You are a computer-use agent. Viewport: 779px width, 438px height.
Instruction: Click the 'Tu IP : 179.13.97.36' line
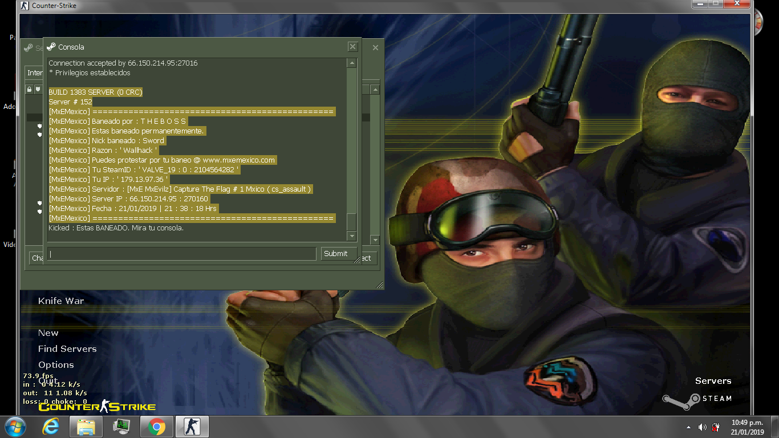(108, 180)
